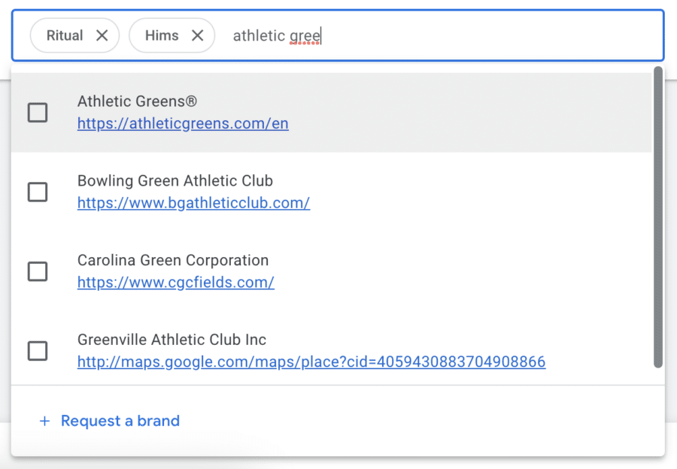The width and height of the screenshot is (677, 469).
Task: Tick the Bowling Green Athletic Club checkbox
Action: [38, 192]
